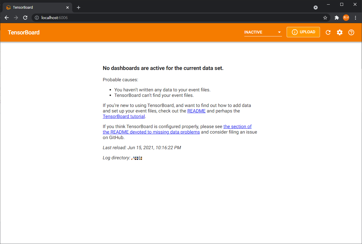The image size is (362, 244).
Task: Open the TensorBoard tutorial link
Action: (x=124, y=117)
